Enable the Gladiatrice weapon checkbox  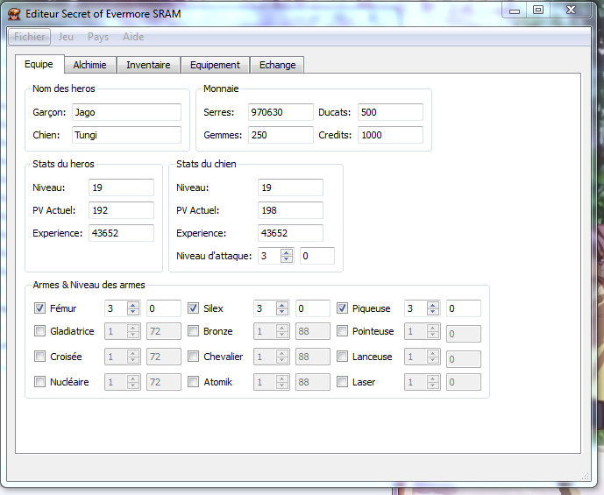(x=40, y=331)
